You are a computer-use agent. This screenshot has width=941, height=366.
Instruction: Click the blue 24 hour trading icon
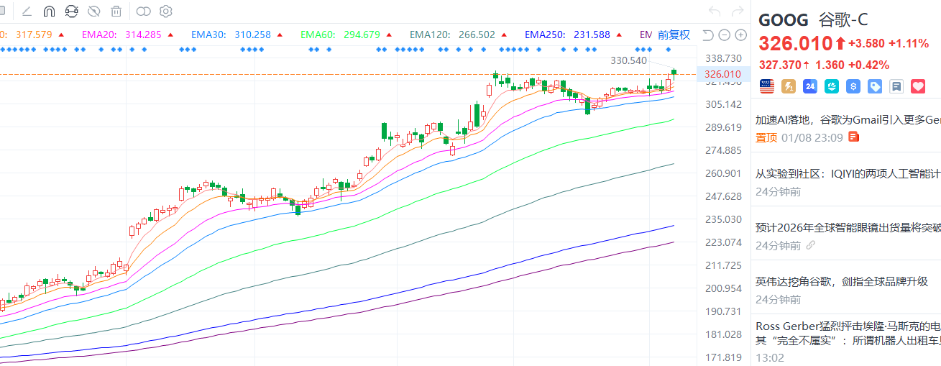click(810, 86)
